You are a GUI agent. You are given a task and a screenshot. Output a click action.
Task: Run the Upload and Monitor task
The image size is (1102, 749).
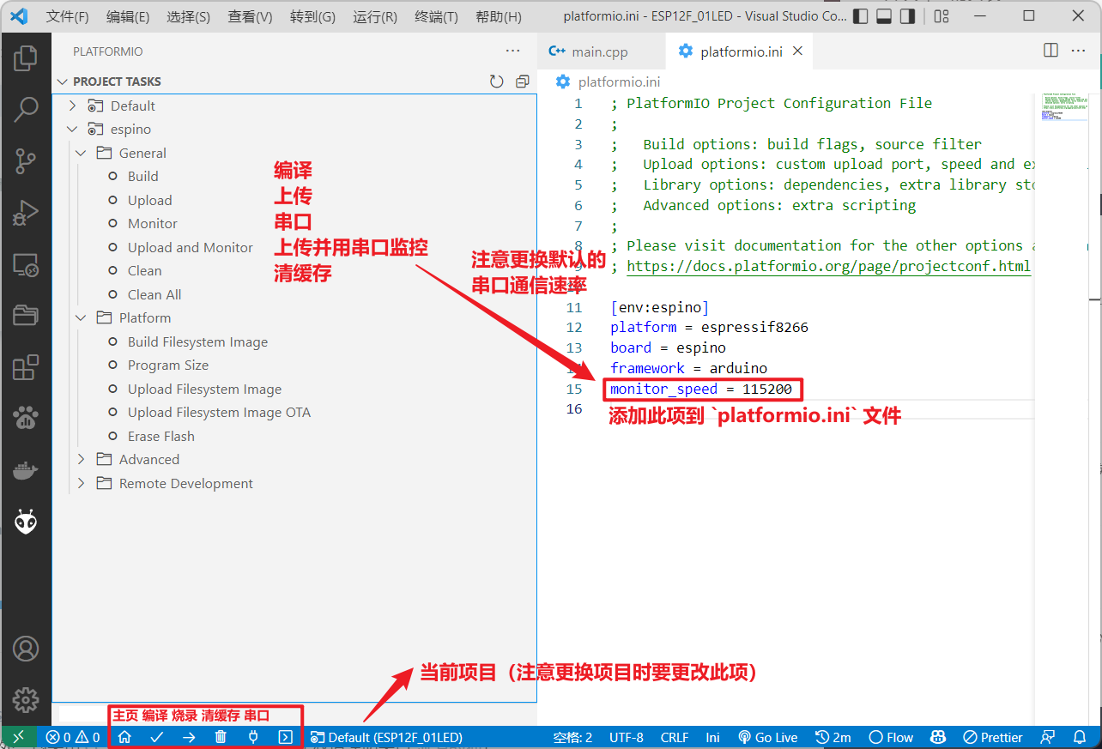tap(191, 247)
